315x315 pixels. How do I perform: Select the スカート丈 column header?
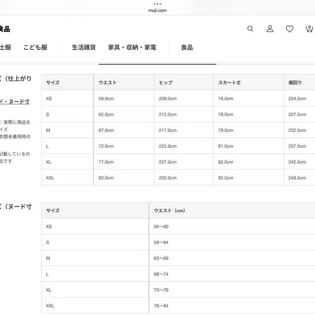[x=249, y=82]
